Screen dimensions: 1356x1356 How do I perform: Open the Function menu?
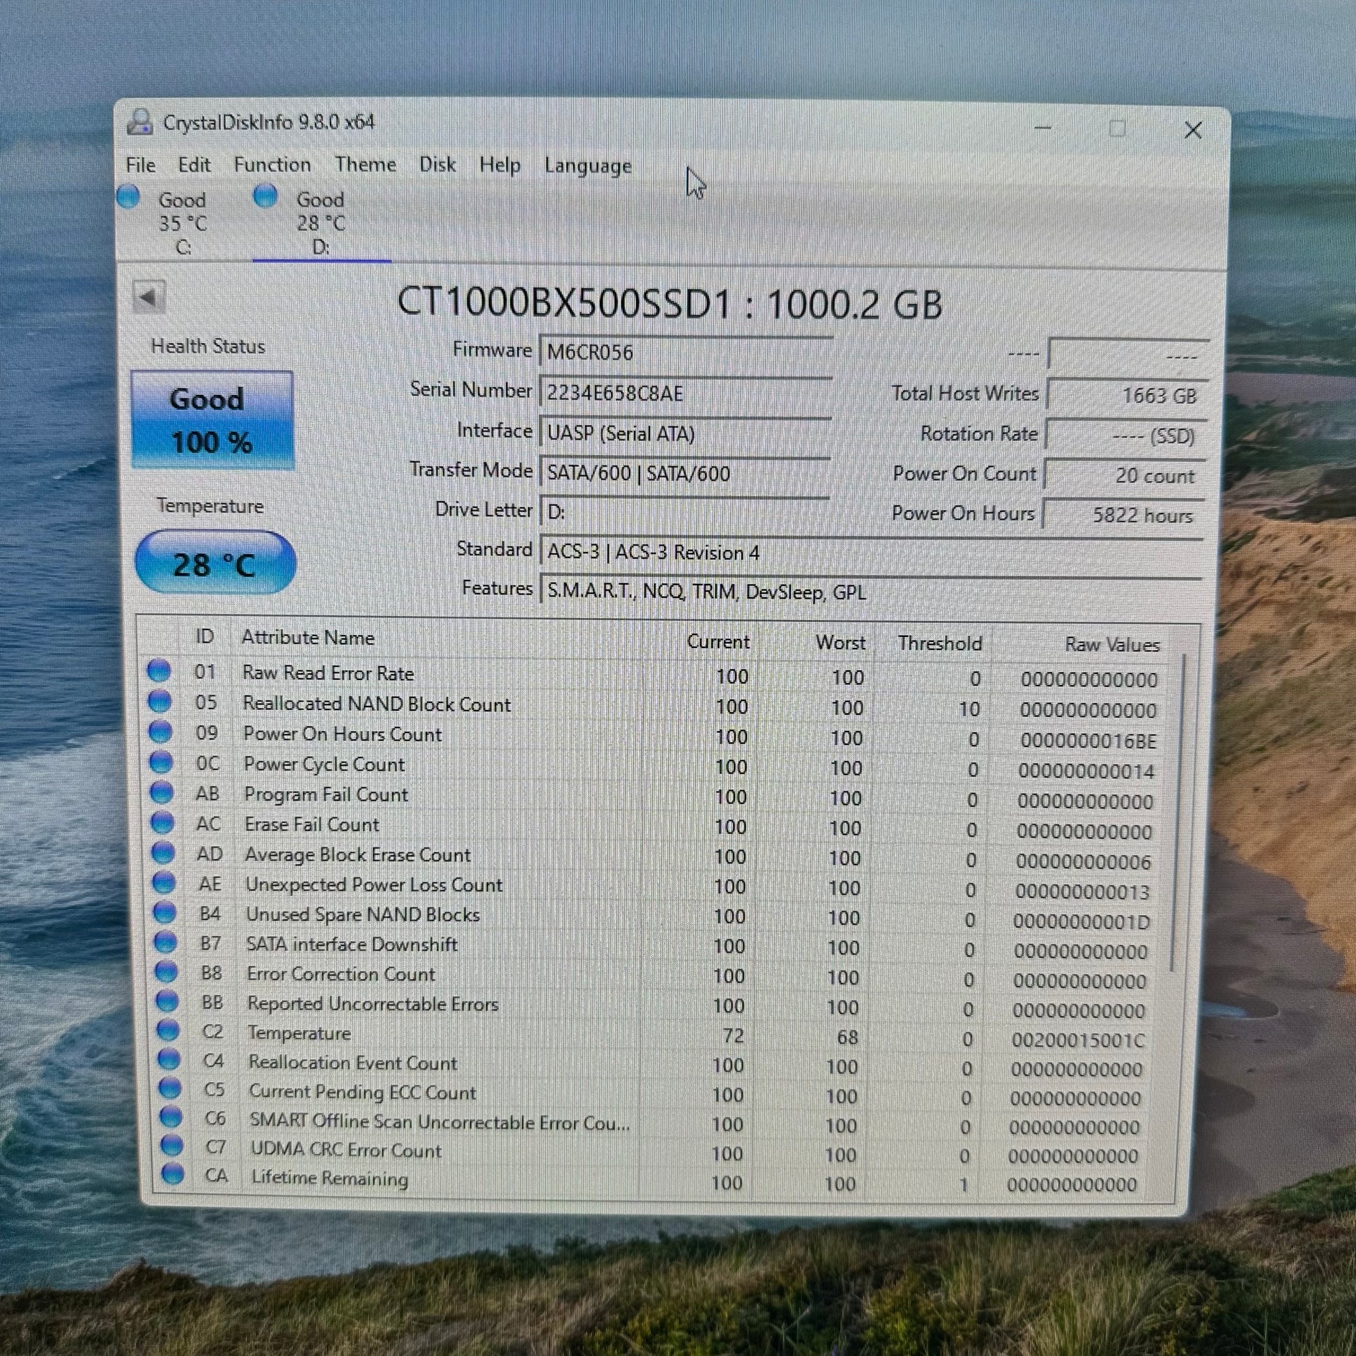[272, 165]
